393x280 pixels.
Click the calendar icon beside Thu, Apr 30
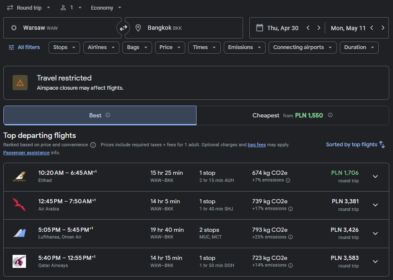coord(259,28)
